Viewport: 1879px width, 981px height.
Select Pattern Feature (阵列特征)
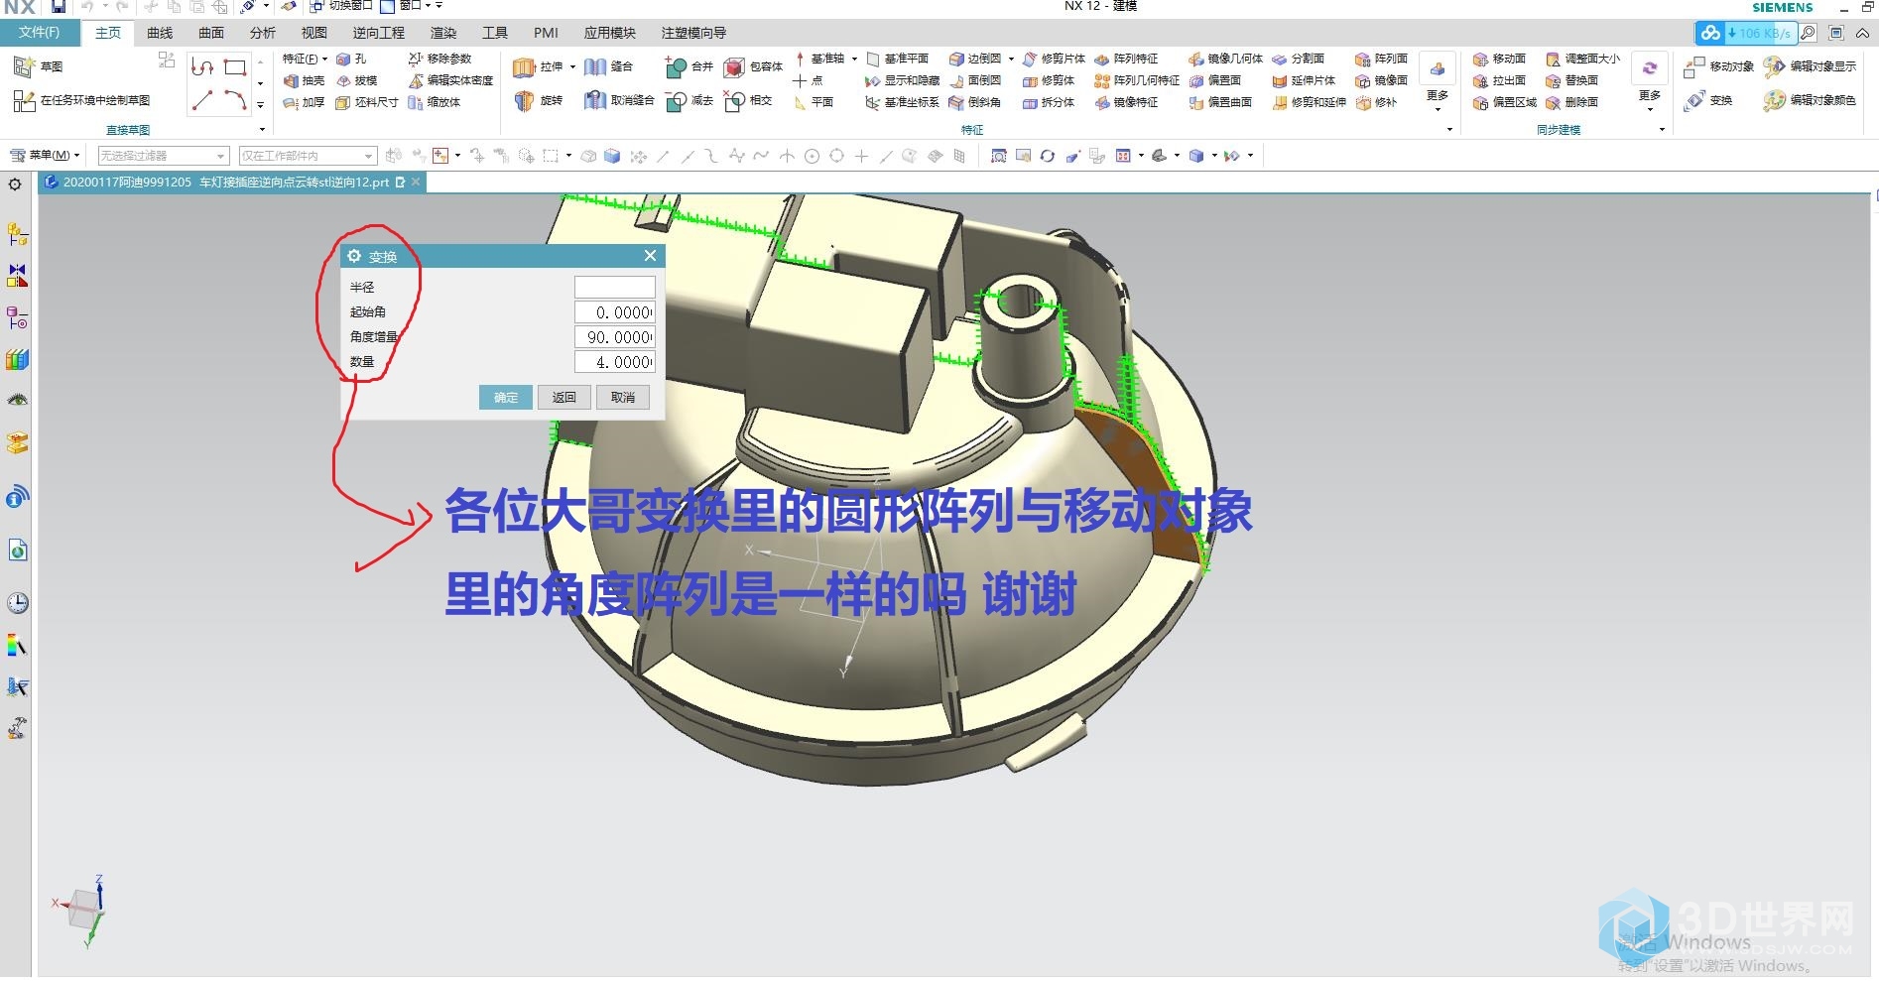[1126, 59]
